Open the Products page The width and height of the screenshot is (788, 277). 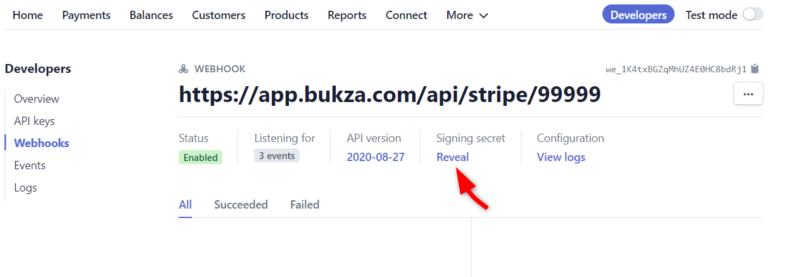(x=286, y=15)
